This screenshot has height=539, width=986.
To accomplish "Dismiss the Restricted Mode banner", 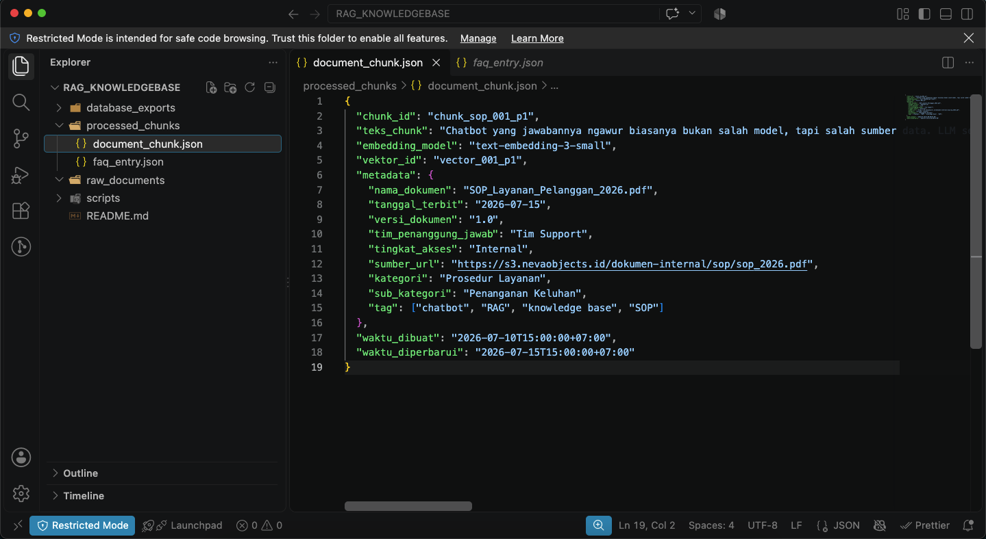I will pos(969,38).
